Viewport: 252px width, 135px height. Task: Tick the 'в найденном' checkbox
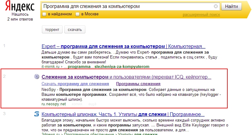(44, 14)
